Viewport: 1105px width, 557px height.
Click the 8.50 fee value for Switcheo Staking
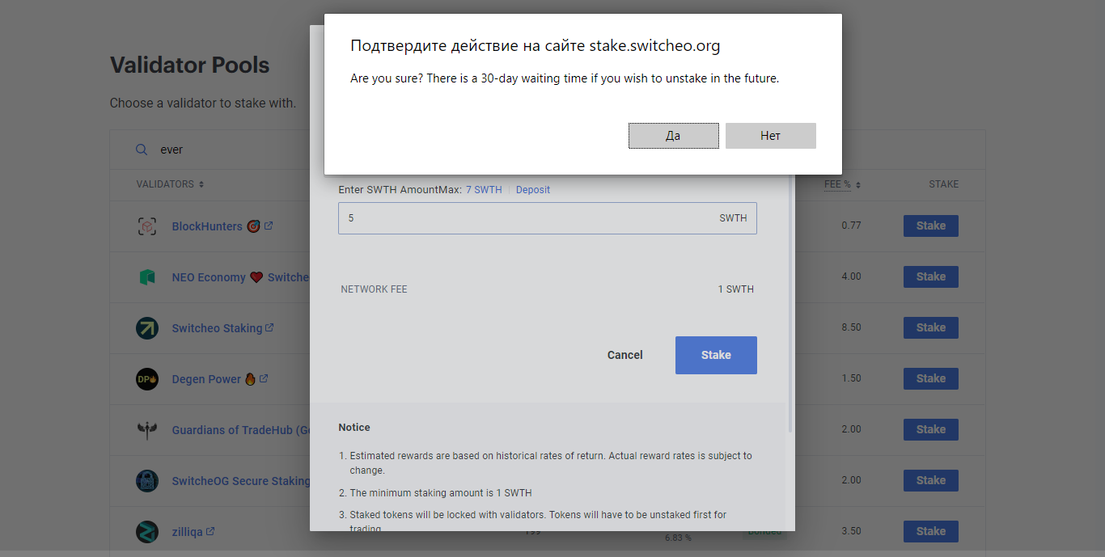pyautogui.click(x=851, y=327)
